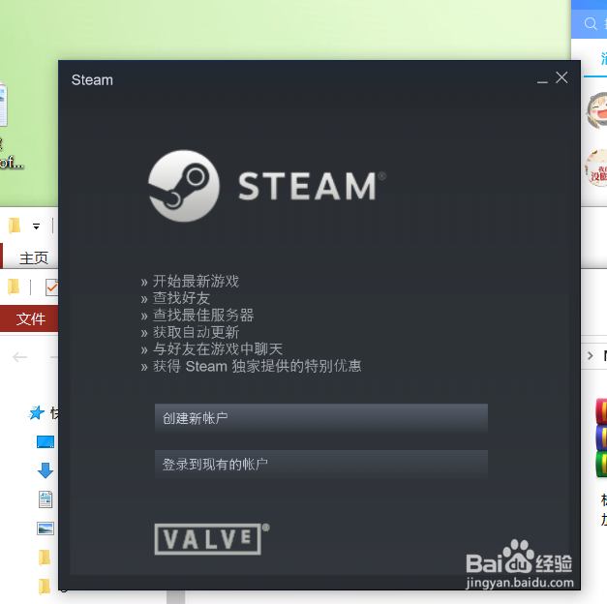Open the document file icon on the desktop
The image size is (607, 604).
tap(3, 104)
